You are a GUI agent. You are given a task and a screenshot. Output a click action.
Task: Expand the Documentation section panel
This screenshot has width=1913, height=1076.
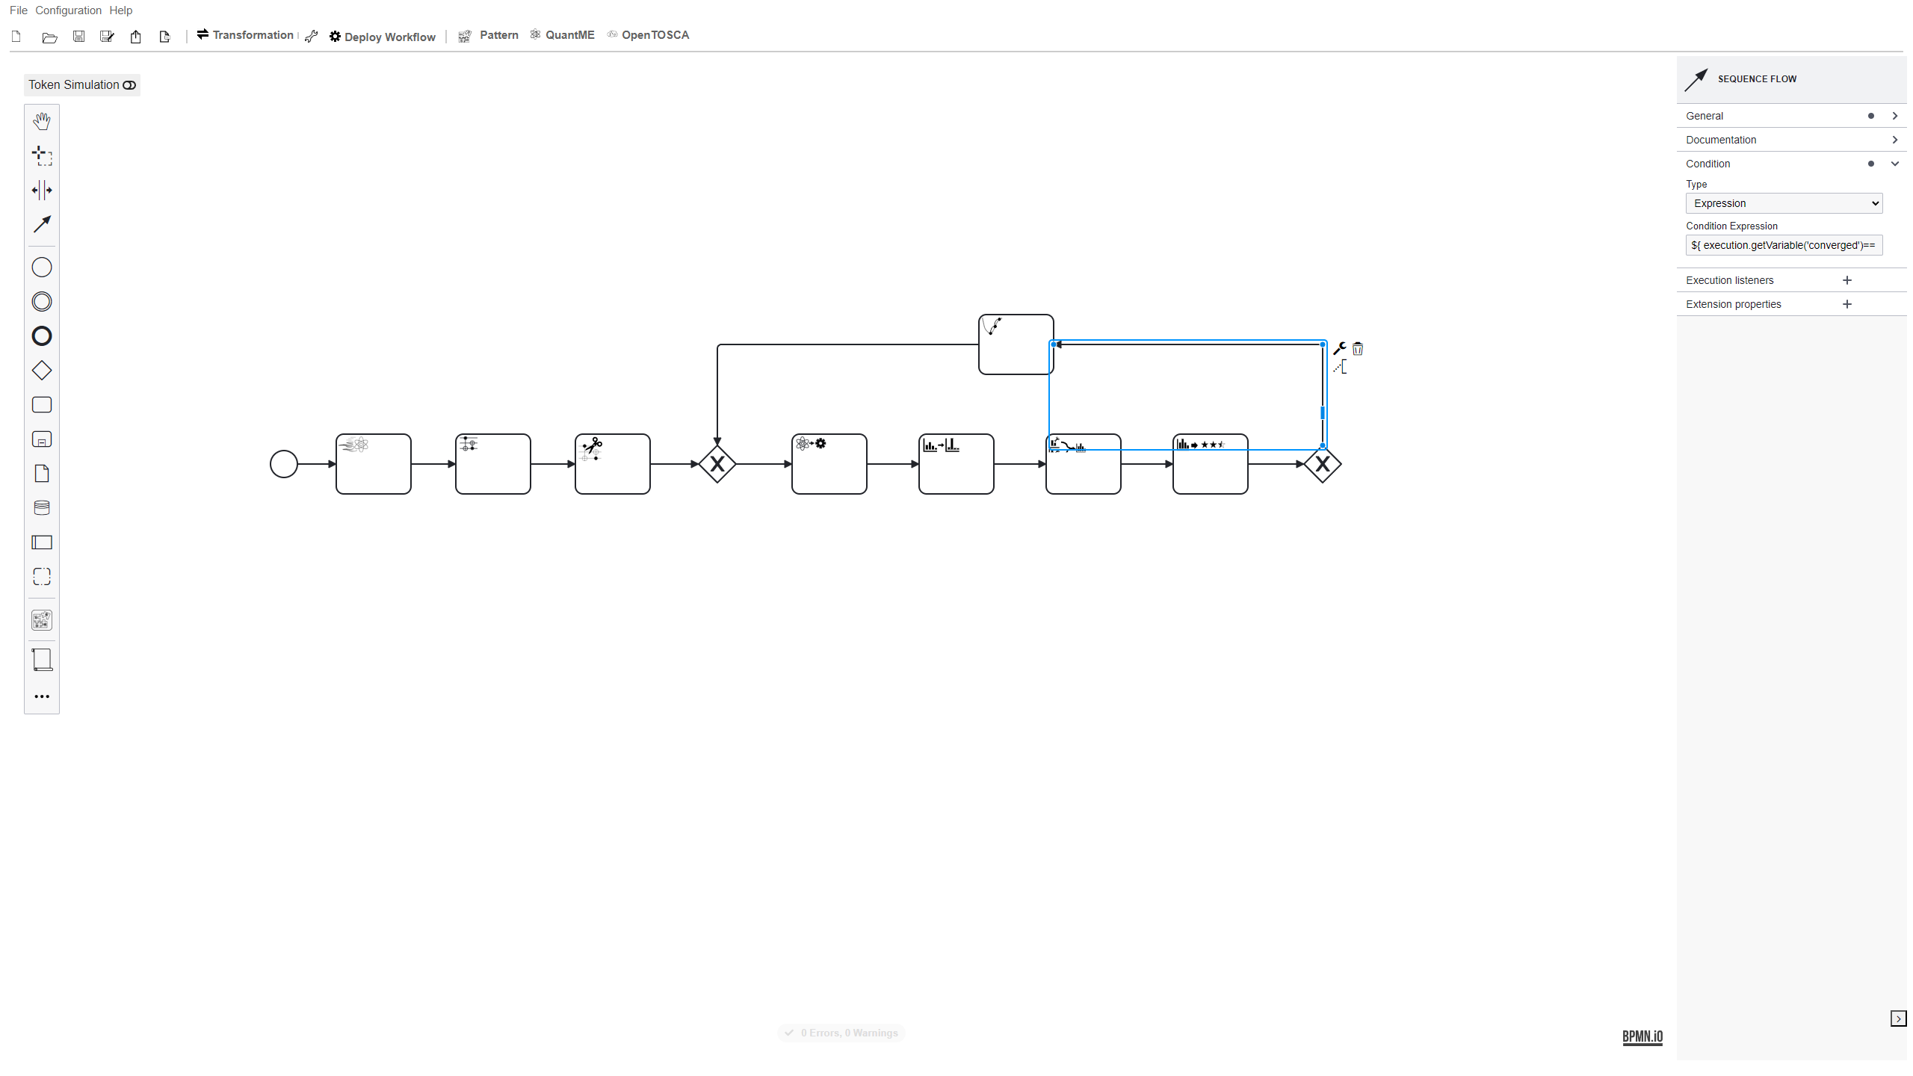coord(1896,139)
